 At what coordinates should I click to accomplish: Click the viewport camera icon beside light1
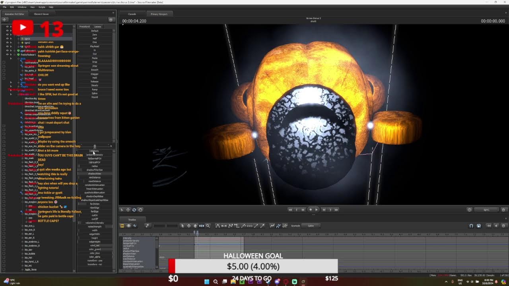470,210
